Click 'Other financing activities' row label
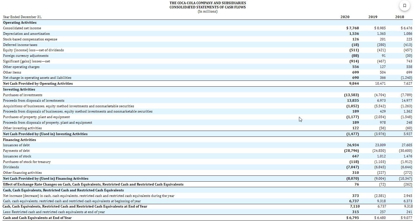Viewport: 415px width, 222px height. tap(22, 173)
